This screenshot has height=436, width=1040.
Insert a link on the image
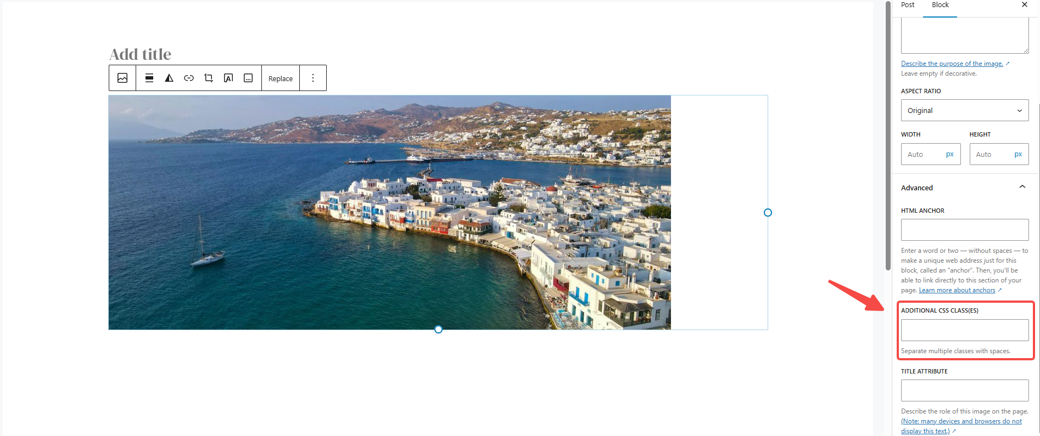[189, 78]
